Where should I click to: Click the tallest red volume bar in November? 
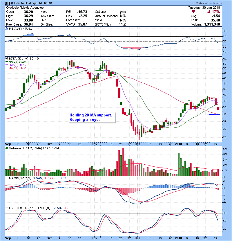123,162
